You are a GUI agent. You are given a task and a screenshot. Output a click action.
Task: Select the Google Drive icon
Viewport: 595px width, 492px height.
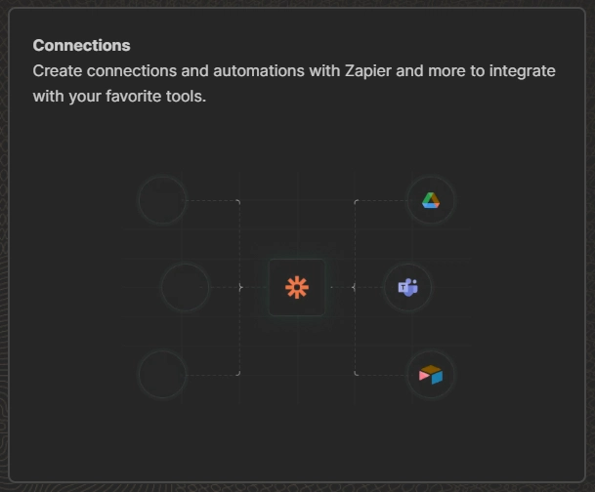(x=431, y=200)
